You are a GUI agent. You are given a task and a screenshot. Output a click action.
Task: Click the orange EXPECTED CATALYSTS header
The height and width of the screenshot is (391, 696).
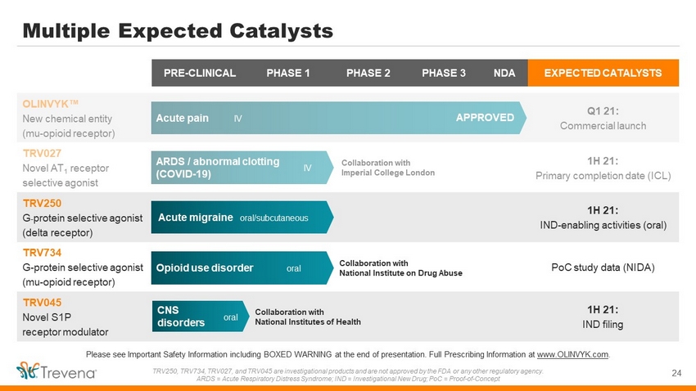(603, 73)
